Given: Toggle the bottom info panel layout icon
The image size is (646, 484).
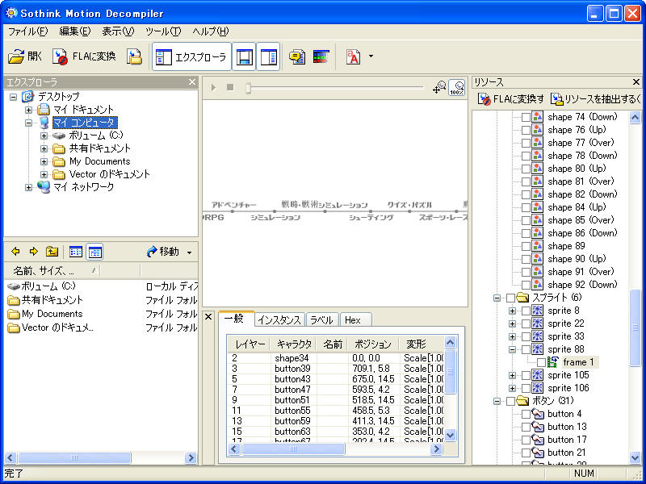Looking at the screenshot, I should pos(244,56).
